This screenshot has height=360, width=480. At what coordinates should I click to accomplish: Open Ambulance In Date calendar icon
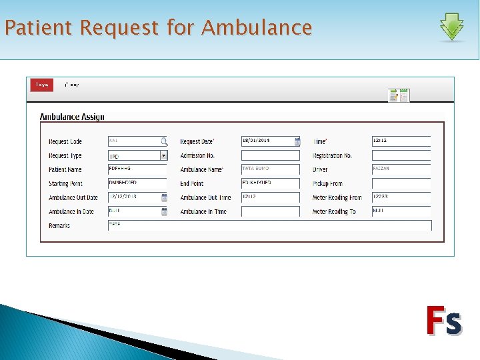(x=164, y=211)
